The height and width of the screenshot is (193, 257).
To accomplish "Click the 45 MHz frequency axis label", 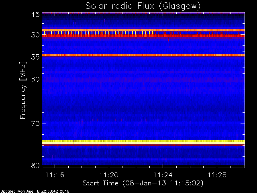I will point(35,15).
